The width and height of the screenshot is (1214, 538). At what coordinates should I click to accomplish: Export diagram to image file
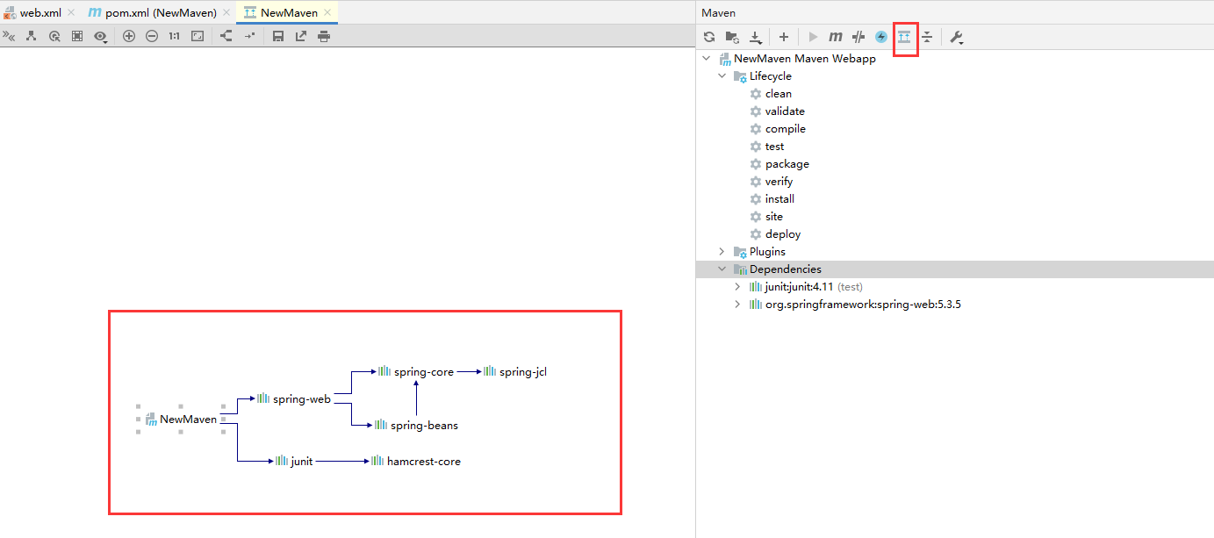(x=301, y=36)
